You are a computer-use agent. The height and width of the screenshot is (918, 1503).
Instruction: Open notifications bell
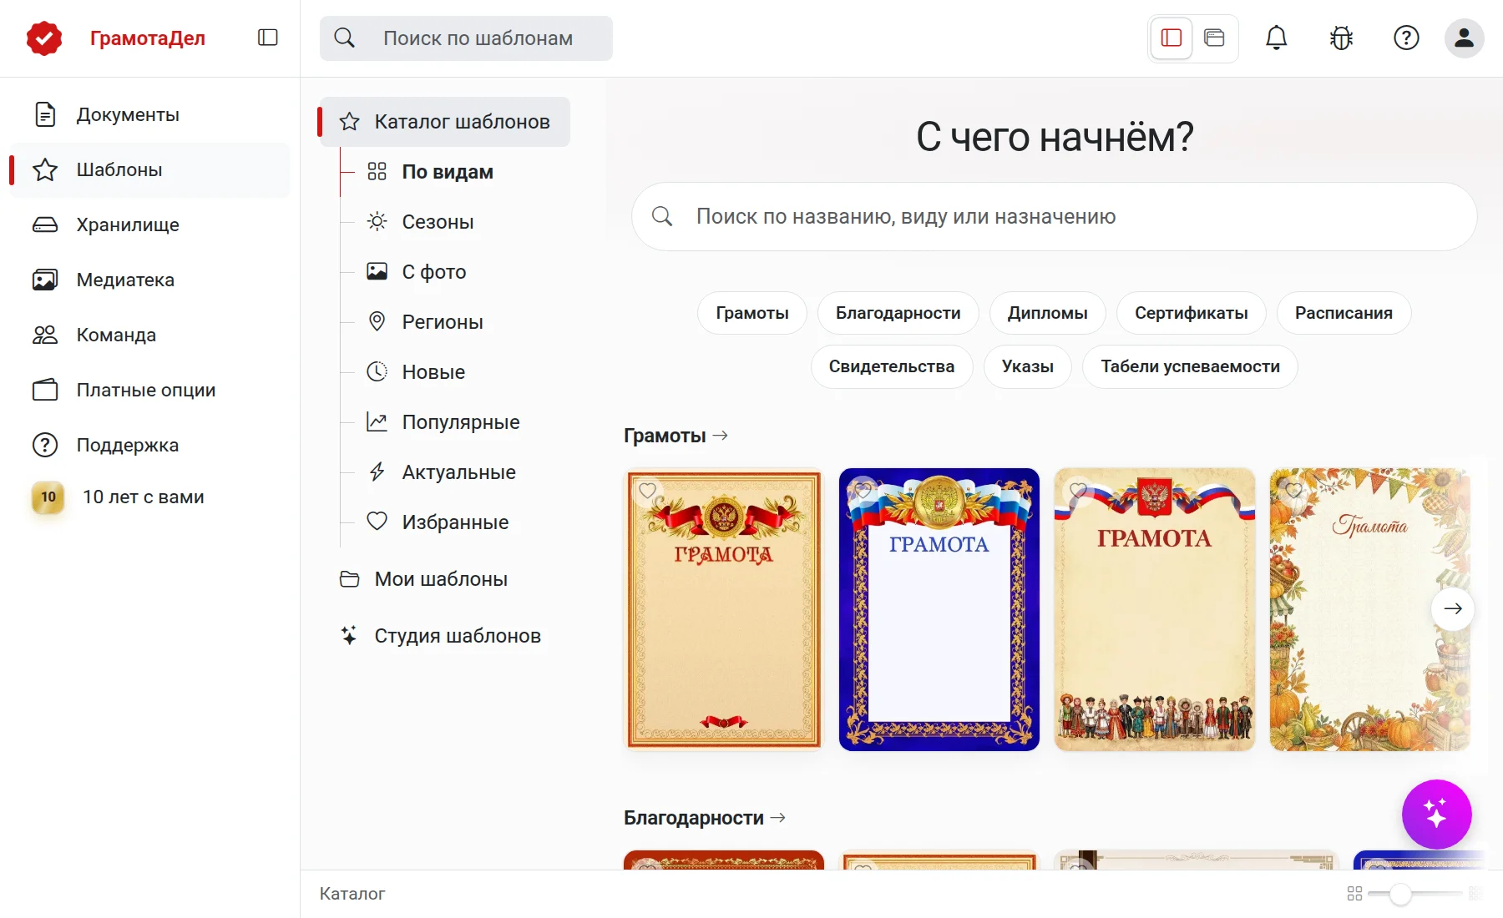point(1276,38)
